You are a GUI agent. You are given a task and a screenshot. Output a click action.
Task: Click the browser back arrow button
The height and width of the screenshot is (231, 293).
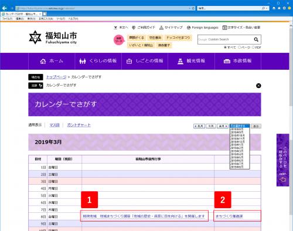(4, 8)
